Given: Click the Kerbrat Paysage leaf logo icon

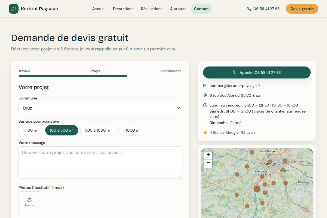Looking at the screenshot, I should tap(14, 9).
